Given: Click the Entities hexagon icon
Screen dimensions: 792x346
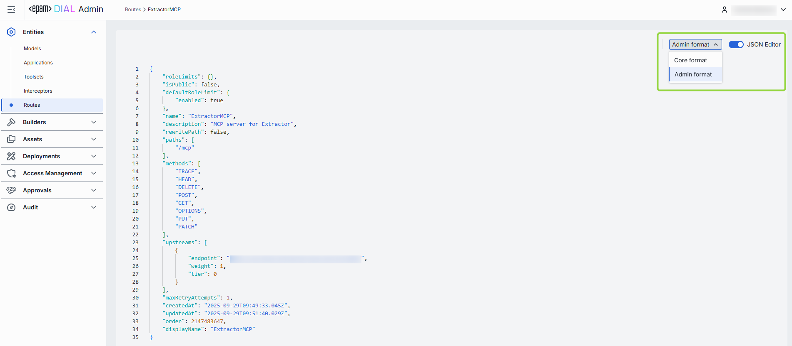Looking at the screenshot, I should click(x=11, y=32).
